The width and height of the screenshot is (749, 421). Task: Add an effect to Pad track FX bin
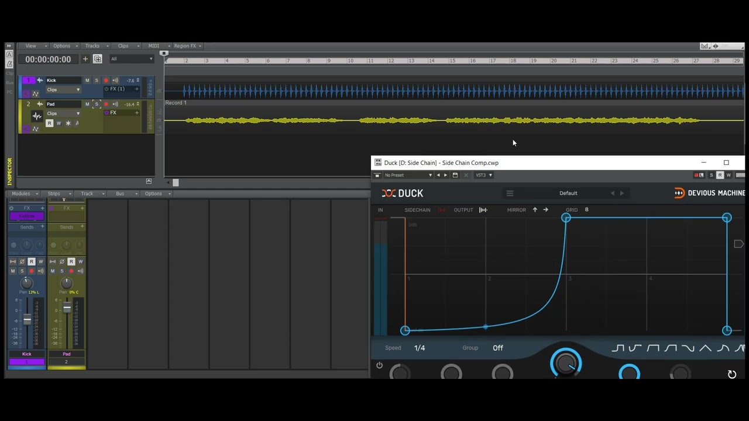[137, 113]
